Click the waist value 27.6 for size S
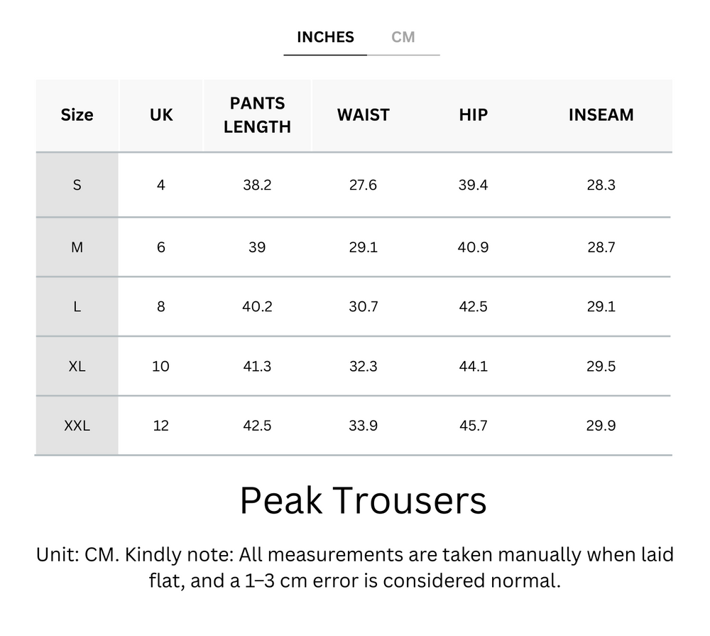Viewport: 710px width, 636px height. pyautogui.click(x=362, y=185)
